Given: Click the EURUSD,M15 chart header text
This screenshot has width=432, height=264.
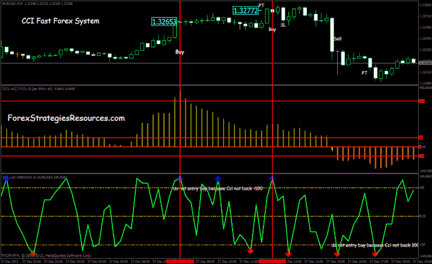Looking at the screenshot, I should point(37,4).
